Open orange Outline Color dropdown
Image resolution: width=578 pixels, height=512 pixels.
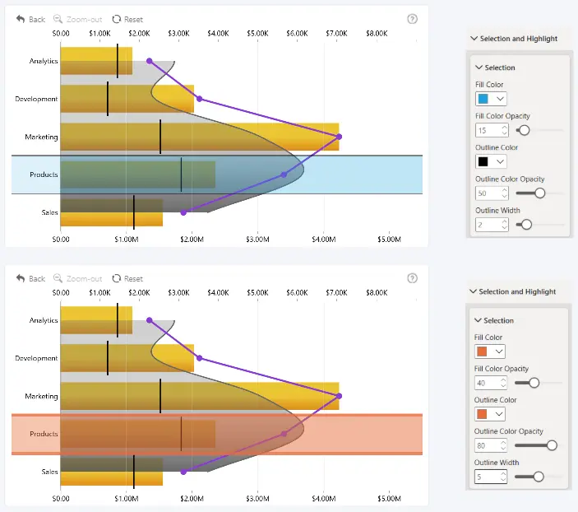coord(490,414)
